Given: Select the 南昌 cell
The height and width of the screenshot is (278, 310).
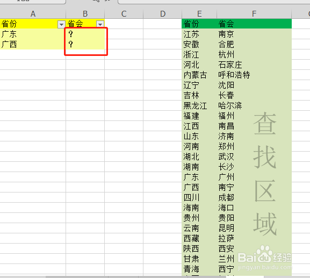Looking at the screenshot, I should [x=254, y=126].
